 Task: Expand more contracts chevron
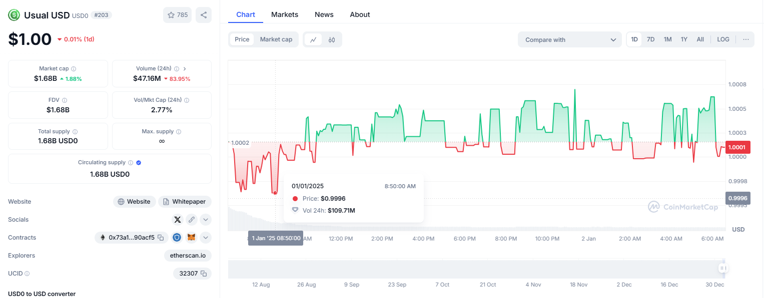[x=206, y=238]
